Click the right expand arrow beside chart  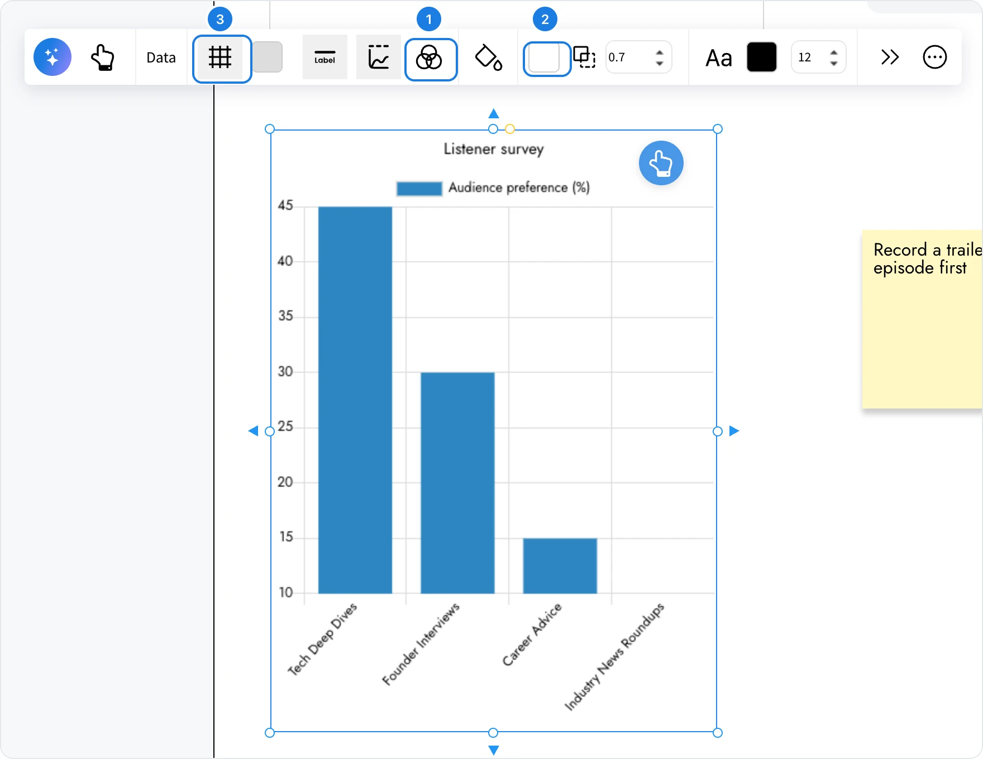click(734, 431)
